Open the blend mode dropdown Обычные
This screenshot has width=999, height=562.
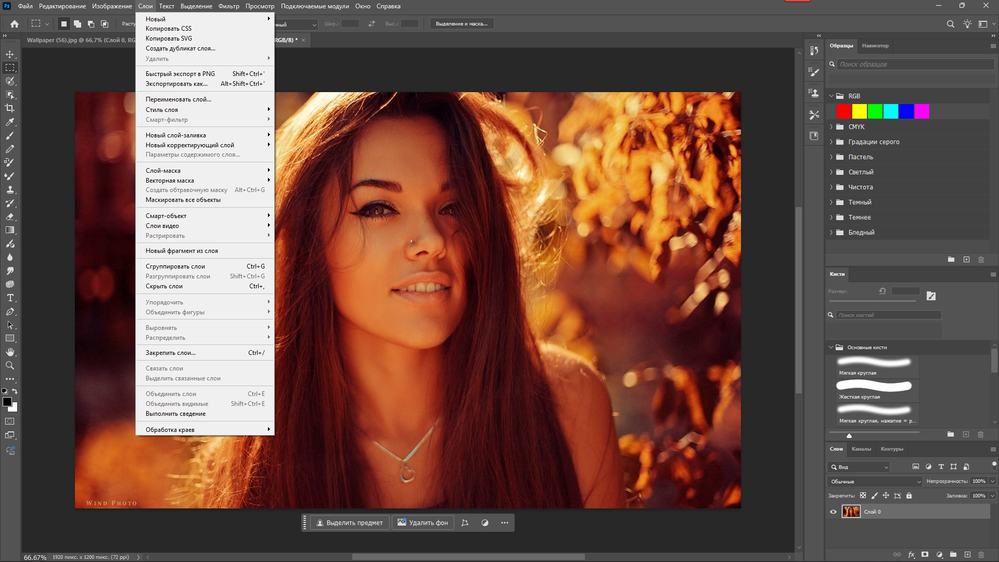(x=874, y=482)
